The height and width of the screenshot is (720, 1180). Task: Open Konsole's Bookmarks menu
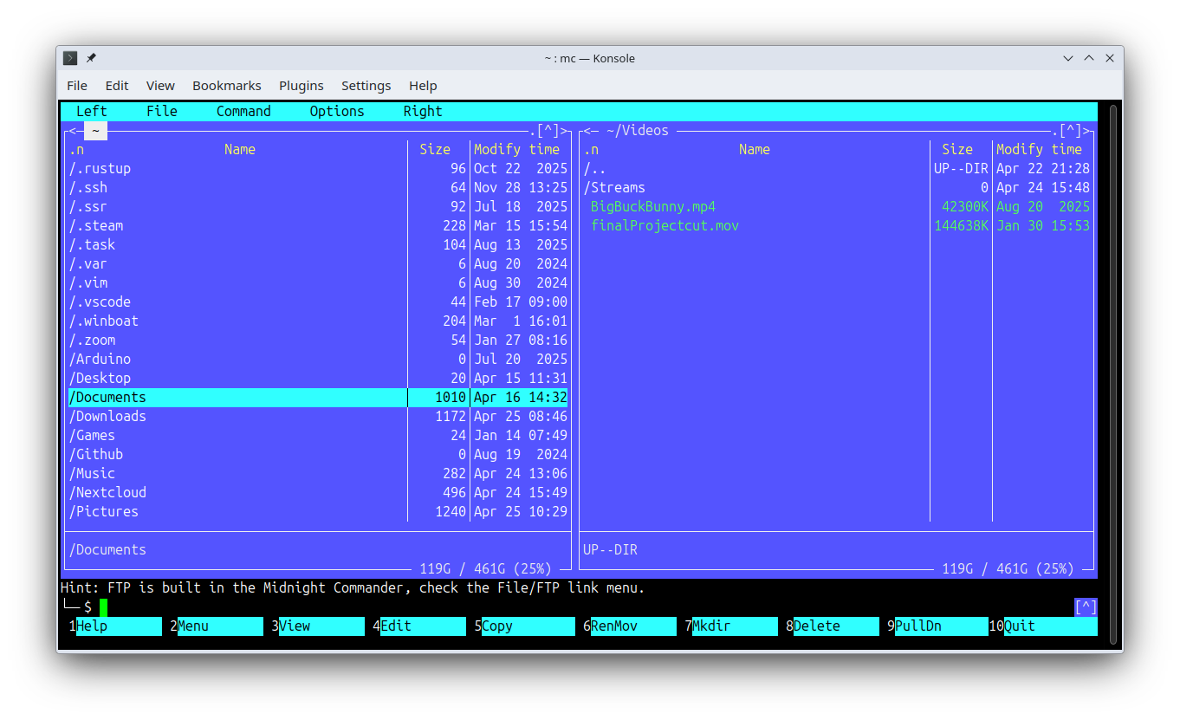pyautogui.click(x=226, y=85)
